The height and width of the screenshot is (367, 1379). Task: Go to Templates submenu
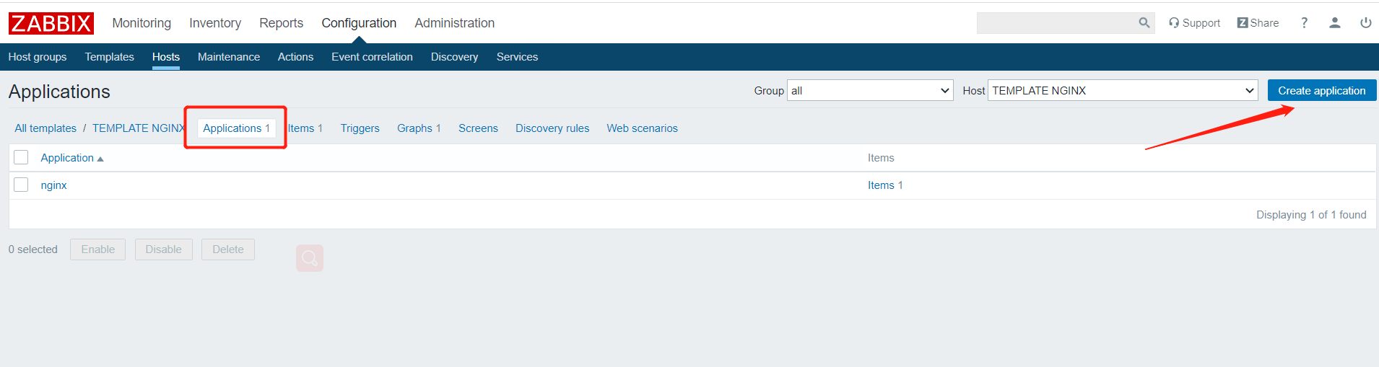(109, 57)
